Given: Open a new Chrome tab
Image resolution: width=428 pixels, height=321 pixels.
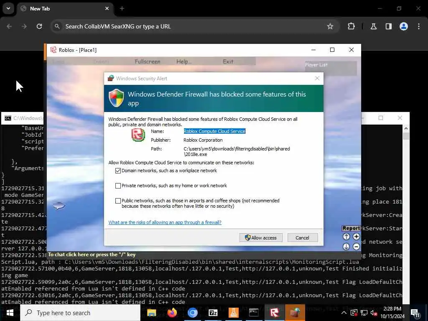Looking at the screenshot, I should [x=122, y=8].
